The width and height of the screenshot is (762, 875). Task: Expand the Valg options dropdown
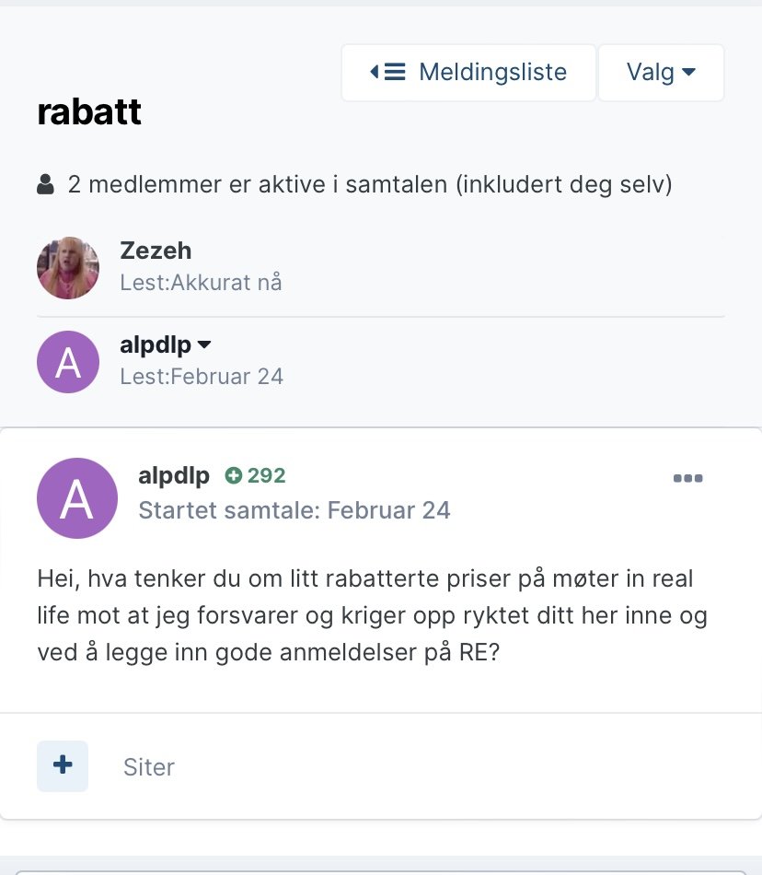(660, 72)
